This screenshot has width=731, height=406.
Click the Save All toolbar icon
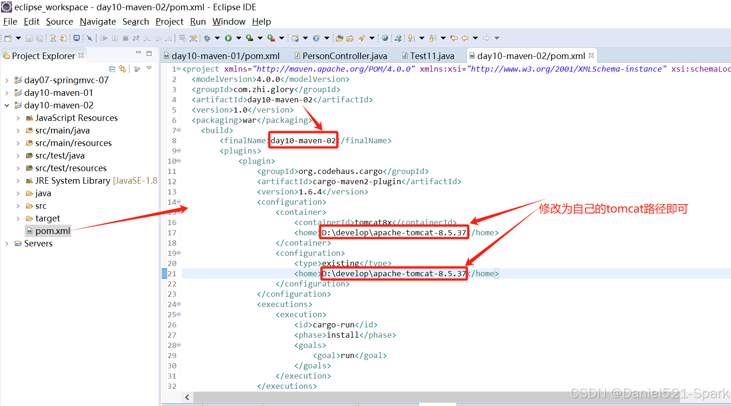coord(40,38)
